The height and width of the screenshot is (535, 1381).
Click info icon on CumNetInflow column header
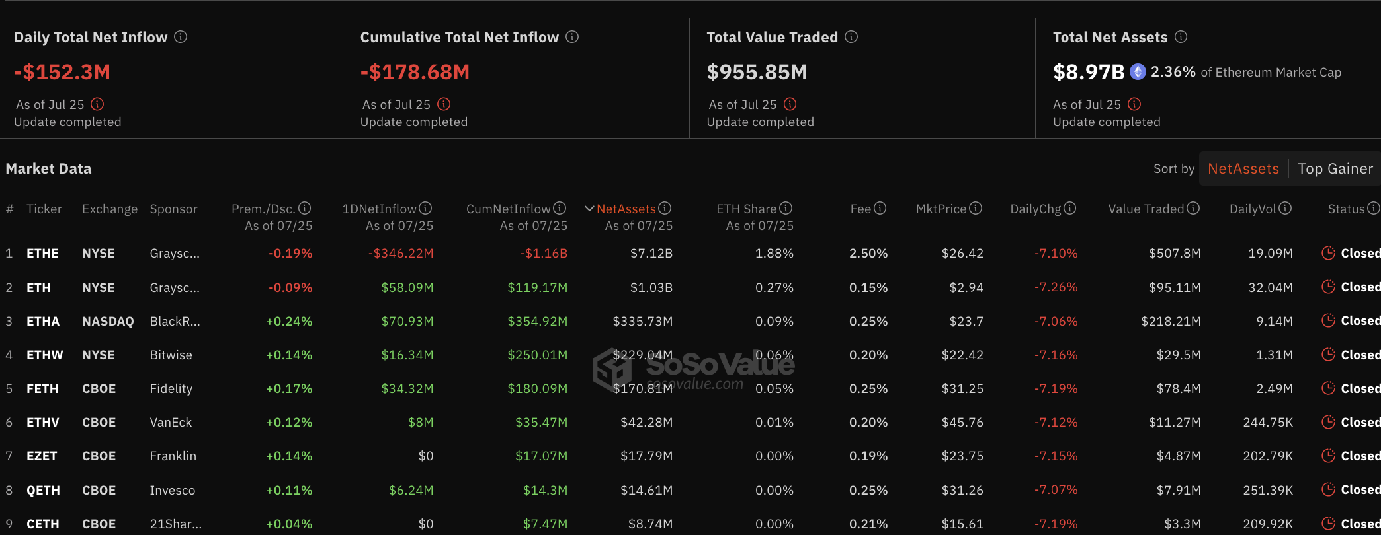tap(560, 208)
